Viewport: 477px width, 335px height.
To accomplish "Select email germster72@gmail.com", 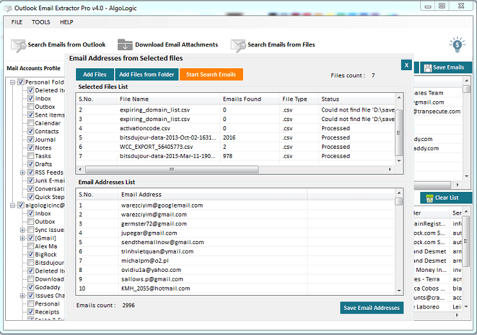I will [x=236, y=224].
